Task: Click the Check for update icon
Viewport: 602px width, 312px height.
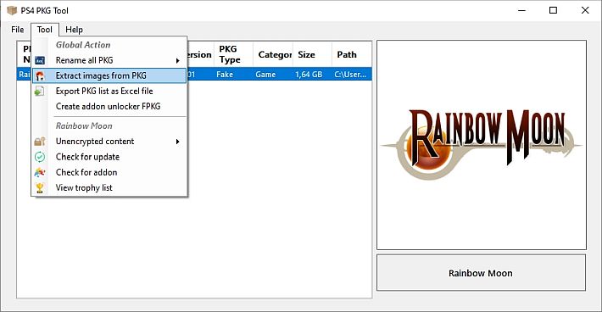Action: tap(40, 157)
